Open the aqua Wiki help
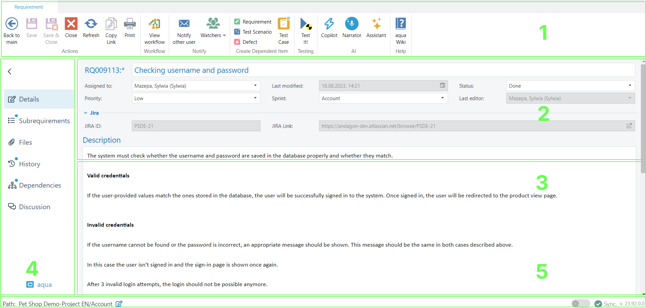The image size is (646, 308). click(x=400, y=24)
